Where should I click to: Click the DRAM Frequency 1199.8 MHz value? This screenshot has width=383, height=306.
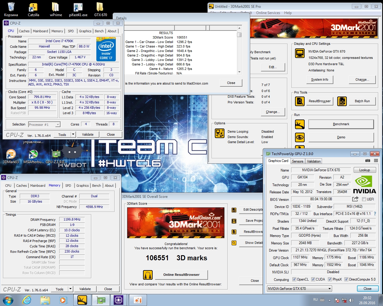coord(72,219)
